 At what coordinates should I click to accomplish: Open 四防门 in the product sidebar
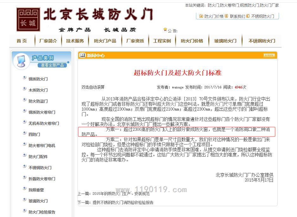coord(34,135)
